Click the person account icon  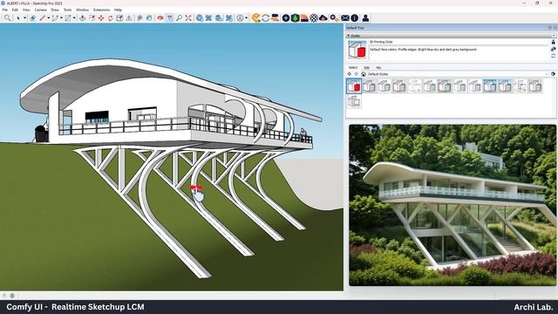(x=365, y=17)
